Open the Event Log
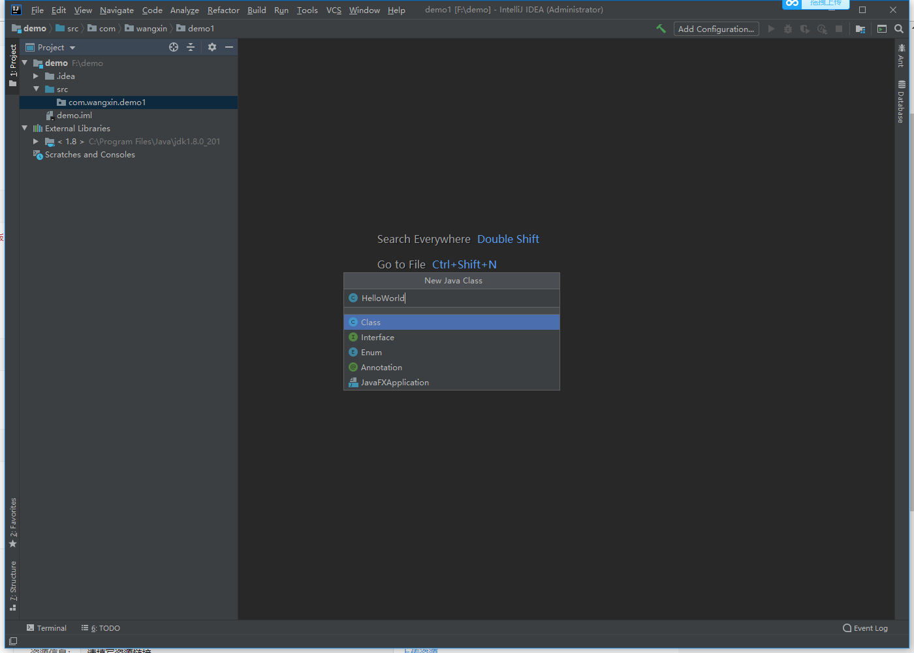 (x=866, y=628)
